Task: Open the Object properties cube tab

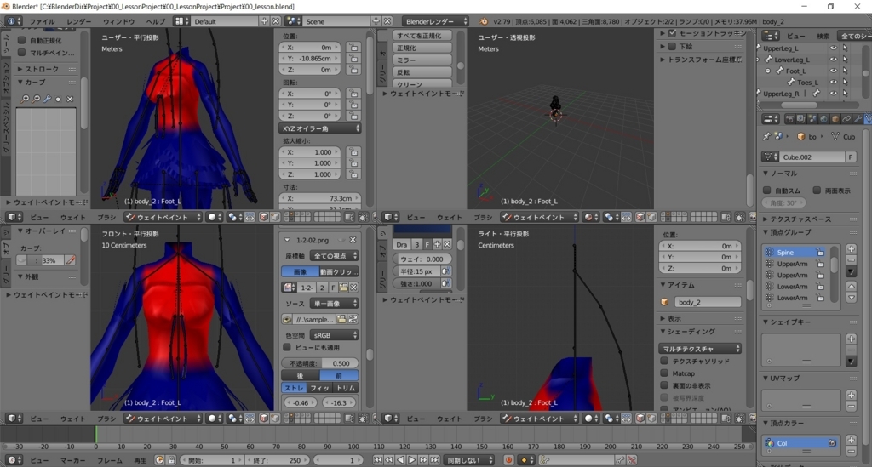Action: pyautogui.click(x=835, y=119)
